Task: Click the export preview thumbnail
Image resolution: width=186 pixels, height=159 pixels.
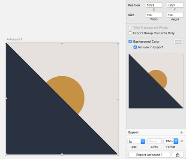Action: (x=156, y=81)
